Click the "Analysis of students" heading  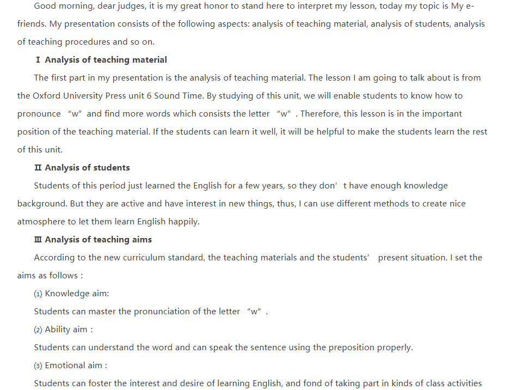(x=87, y=168)
